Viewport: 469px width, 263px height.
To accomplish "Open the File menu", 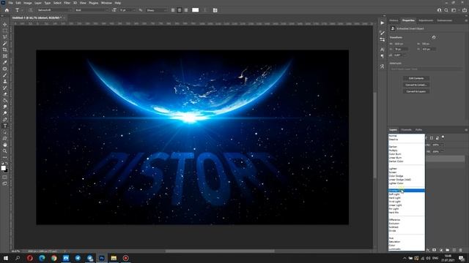I will point(10,3).
